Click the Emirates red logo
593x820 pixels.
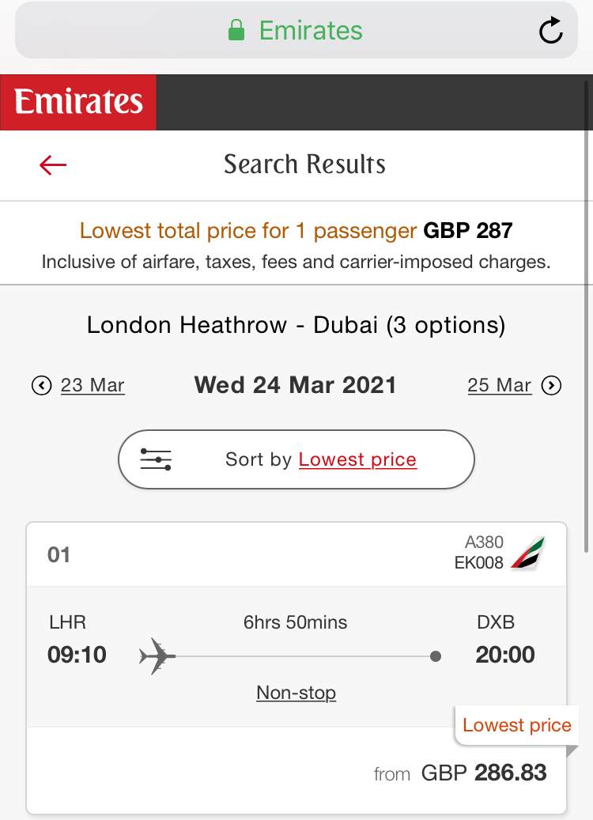(78, 102)
